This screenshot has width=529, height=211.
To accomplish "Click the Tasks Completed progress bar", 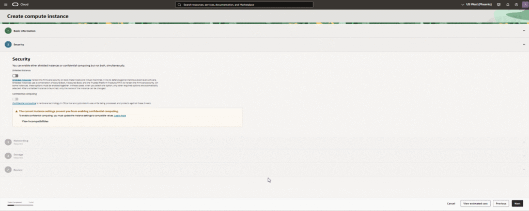I will pyautogui.click(x=20, y=205).
